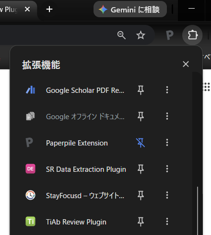The width and height of the screenshot is (211, 235).
Task: Click Google Scholar PDF Reader icon
Action: [x=31, y=90]
